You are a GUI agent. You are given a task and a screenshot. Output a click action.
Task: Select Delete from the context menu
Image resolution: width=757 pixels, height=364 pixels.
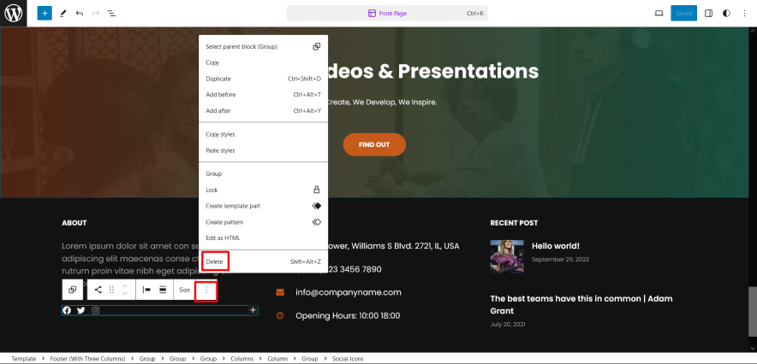coord(215,261)
